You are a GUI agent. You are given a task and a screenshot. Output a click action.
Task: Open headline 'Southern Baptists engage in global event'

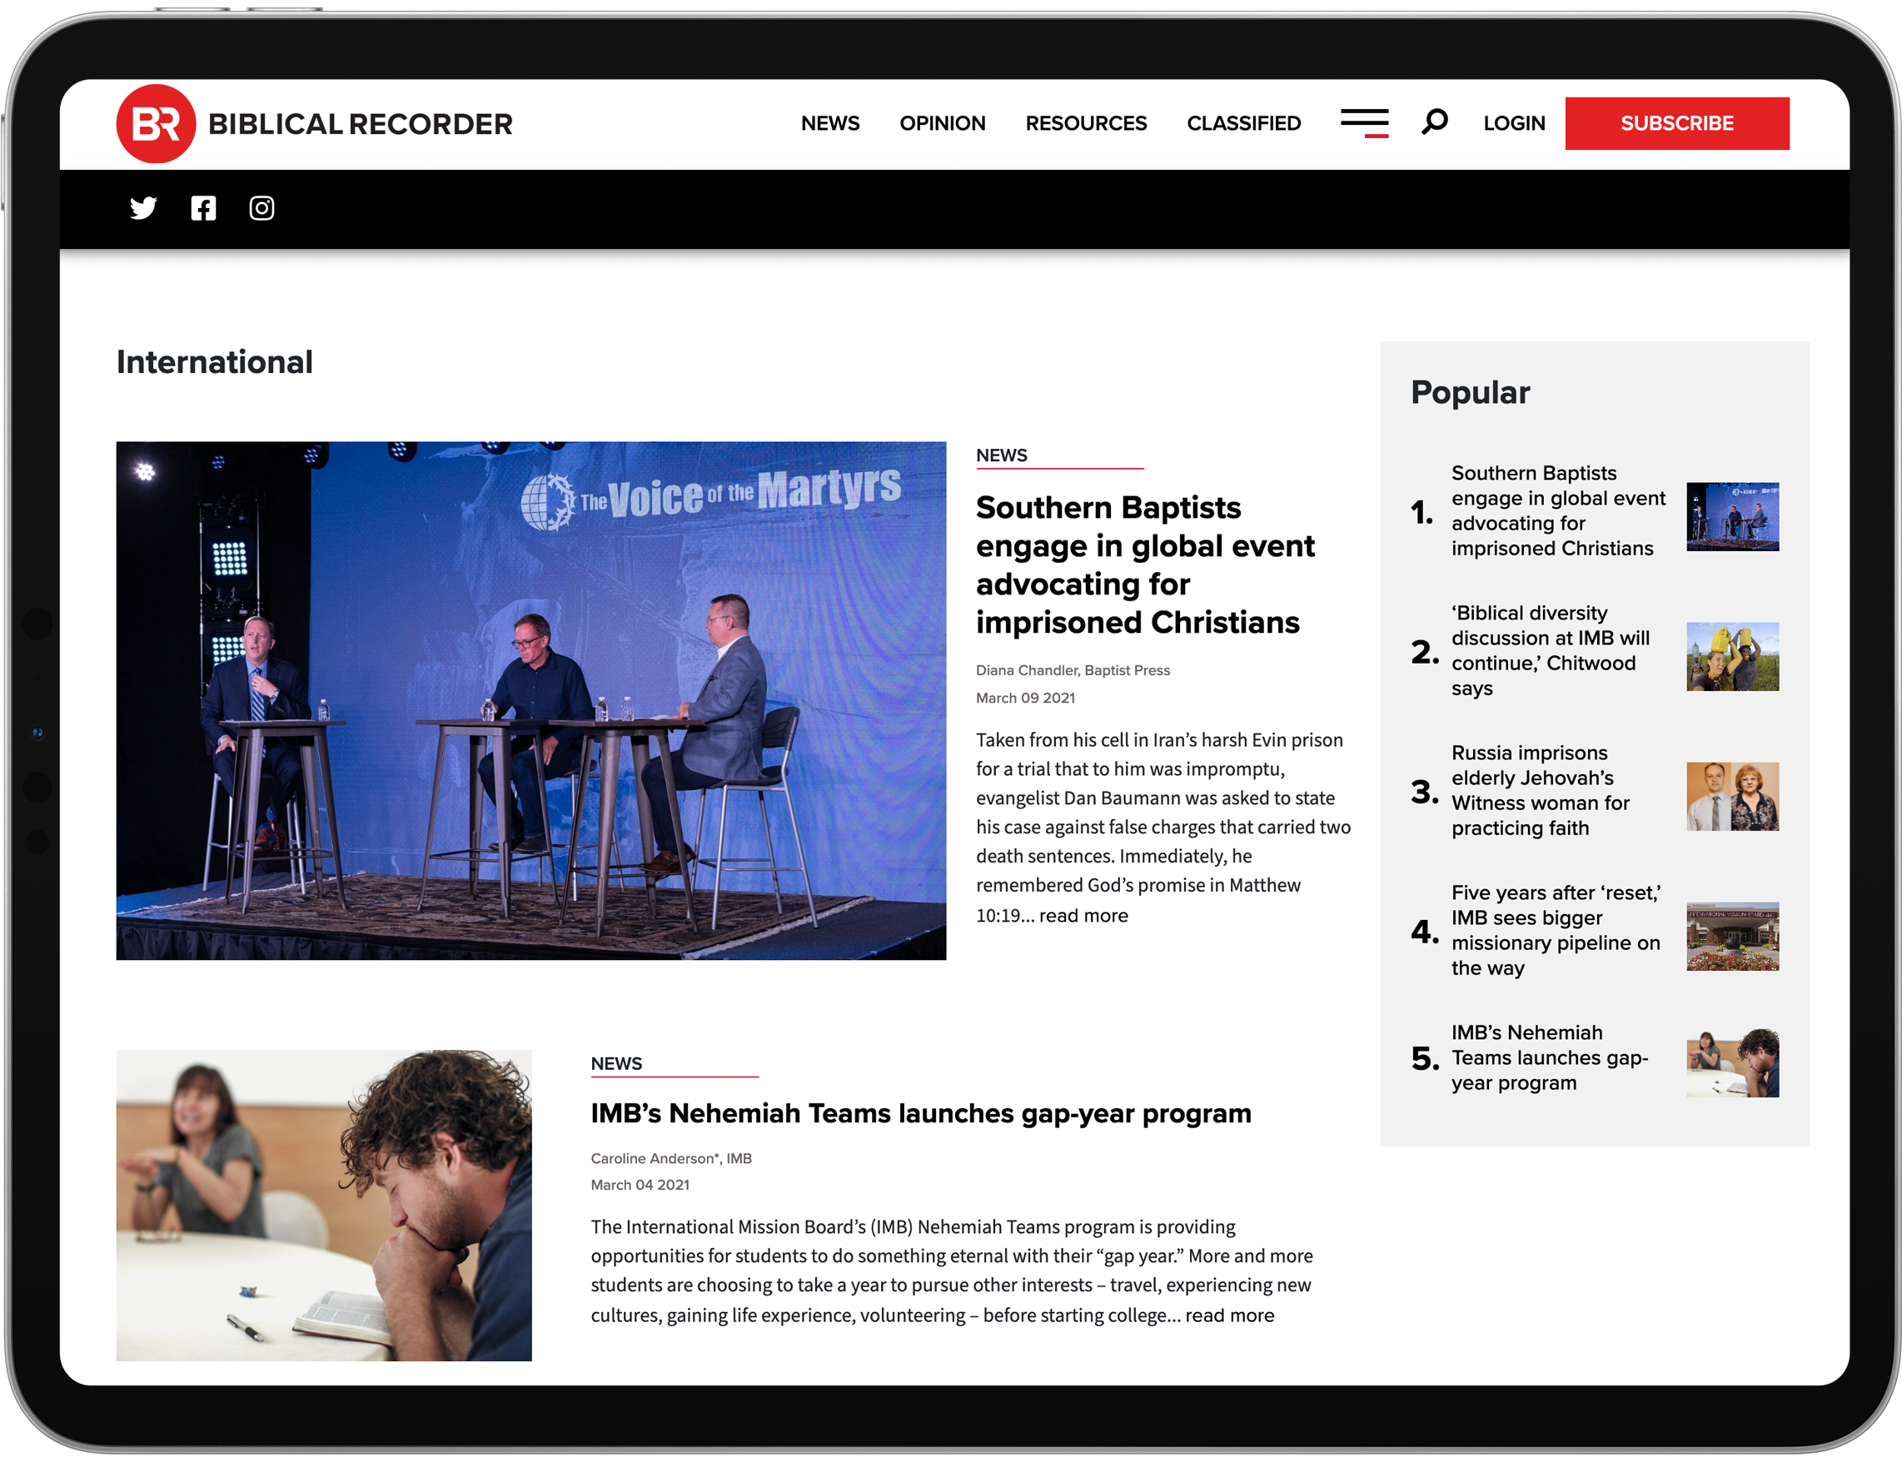1145,564
